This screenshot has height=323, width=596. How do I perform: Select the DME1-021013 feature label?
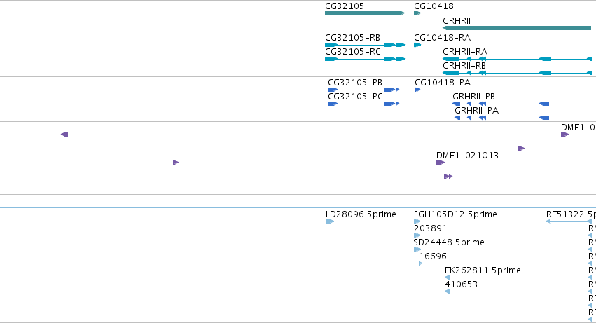[467, 156]
